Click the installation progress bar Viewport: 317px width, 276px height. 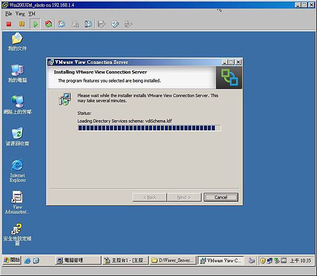coord(149,128)
